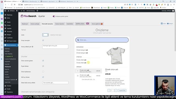
Task: Open Instagram in Opera sidebar
Action: coord(2,27)
